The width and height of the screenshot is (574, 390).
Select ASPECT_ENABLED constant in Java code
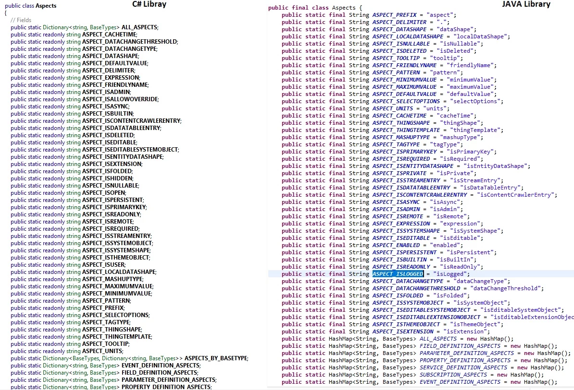(396, 245)
